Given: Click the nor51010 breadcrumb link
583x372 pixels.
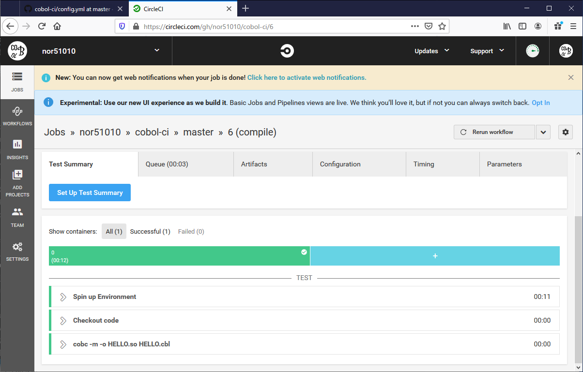Looking at the screenshot, I should click(x=100, y=132).
